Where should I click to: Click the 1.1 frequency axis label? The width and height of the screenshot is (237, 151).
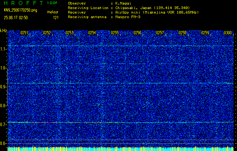tap(3, 49)
